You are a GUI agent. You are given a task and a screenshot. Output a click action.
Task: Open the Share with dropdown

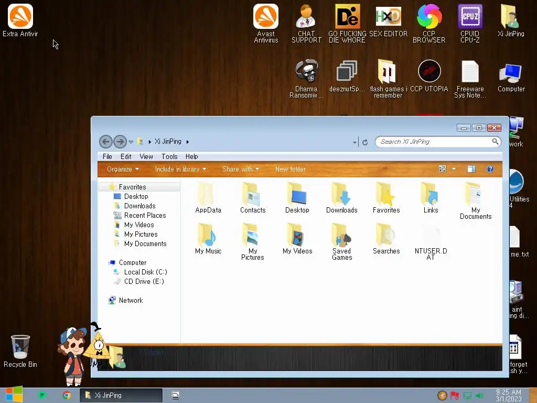click(x=240, y=169)
